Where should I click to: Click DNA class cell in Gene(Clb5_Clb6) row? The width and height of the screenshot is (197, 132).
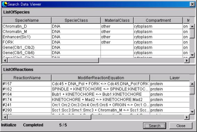[76, 53]
